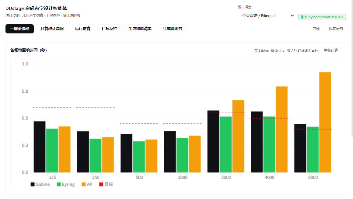Toggle the 目标 red legend swatch
This screenshot has height=199, width=353.
point(101,184)
